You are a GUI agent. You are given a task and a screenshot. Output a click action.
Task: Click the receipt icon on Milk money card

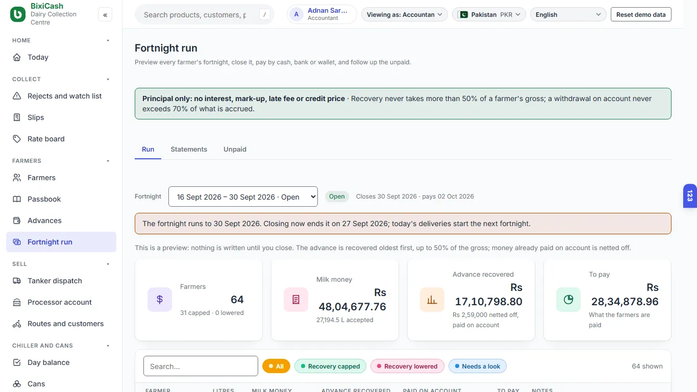[296, 300]
